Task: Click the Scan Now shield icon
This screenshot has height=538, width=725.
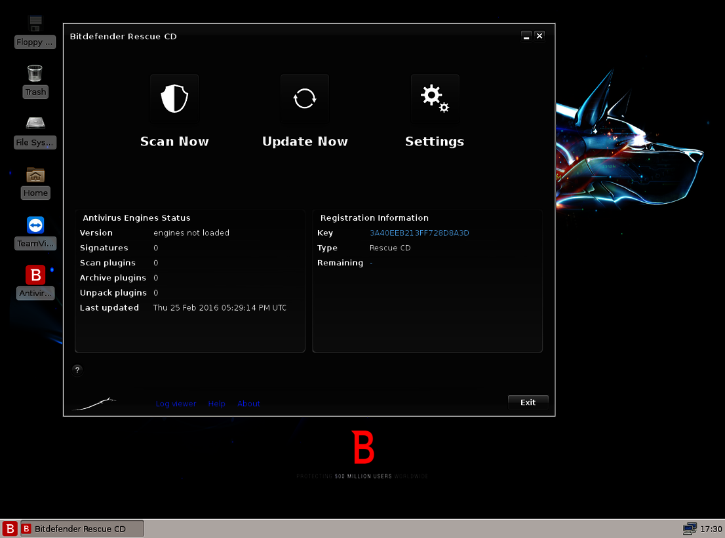Action: click(174, 98)
